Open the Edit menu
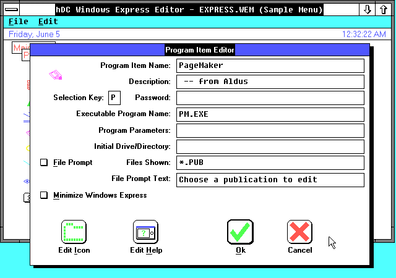This screenshot has height=278, width=396. pyautogui.click(x=48, y=22)
